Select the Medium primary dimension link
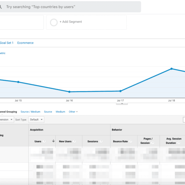Screen dimensions: 185x185 [x=60, y=112]
